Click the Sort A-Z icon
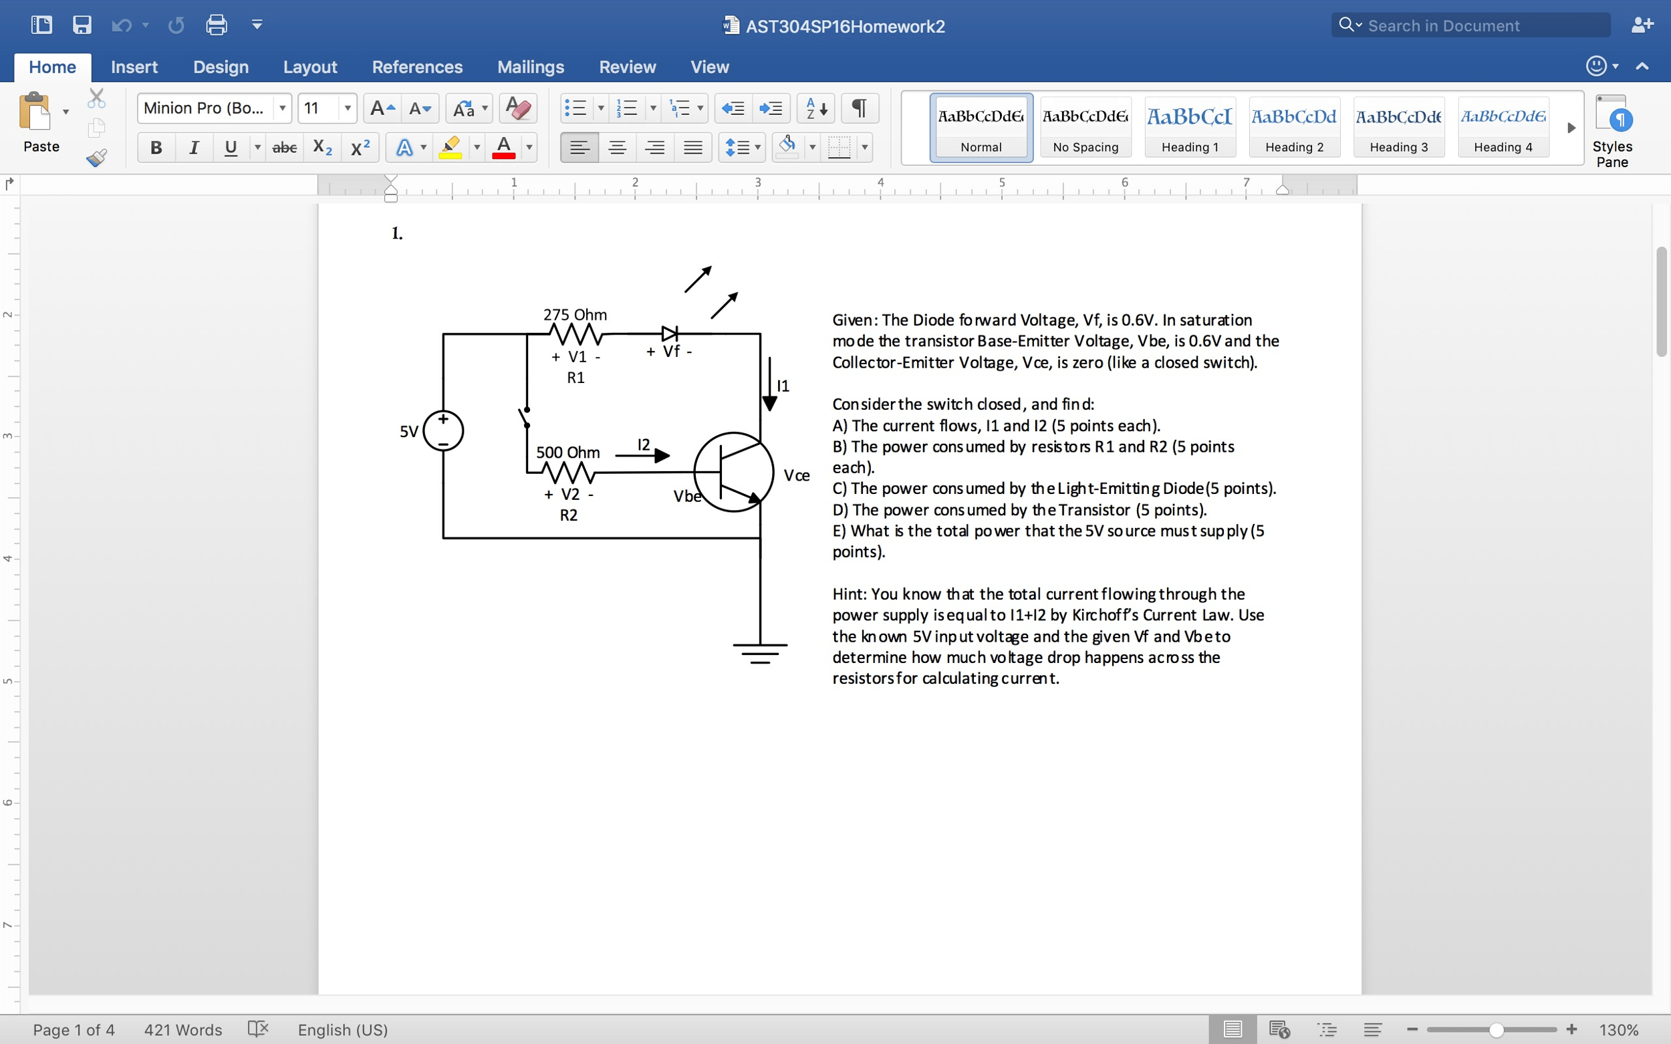Screen dimensions: 1671x1044 [815, 108]
